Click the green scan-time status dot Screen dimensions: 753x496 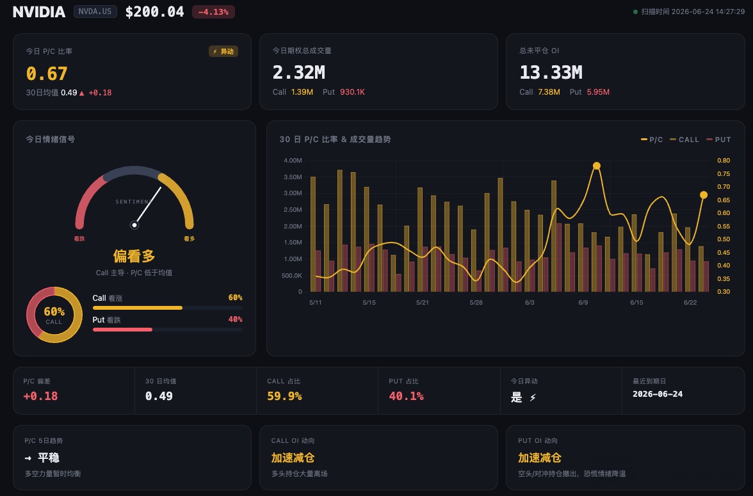(x=635, y=12)
